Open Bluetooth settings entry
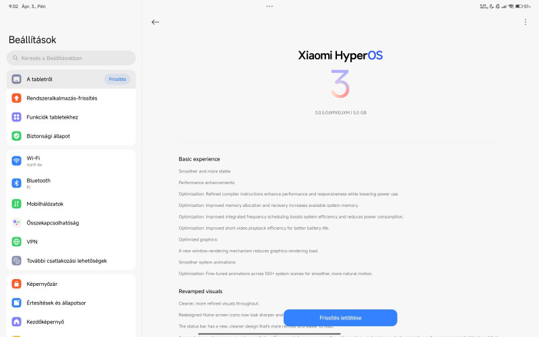Screen dimensions: 539x337 pyautogui.click(x=71, y=183)
